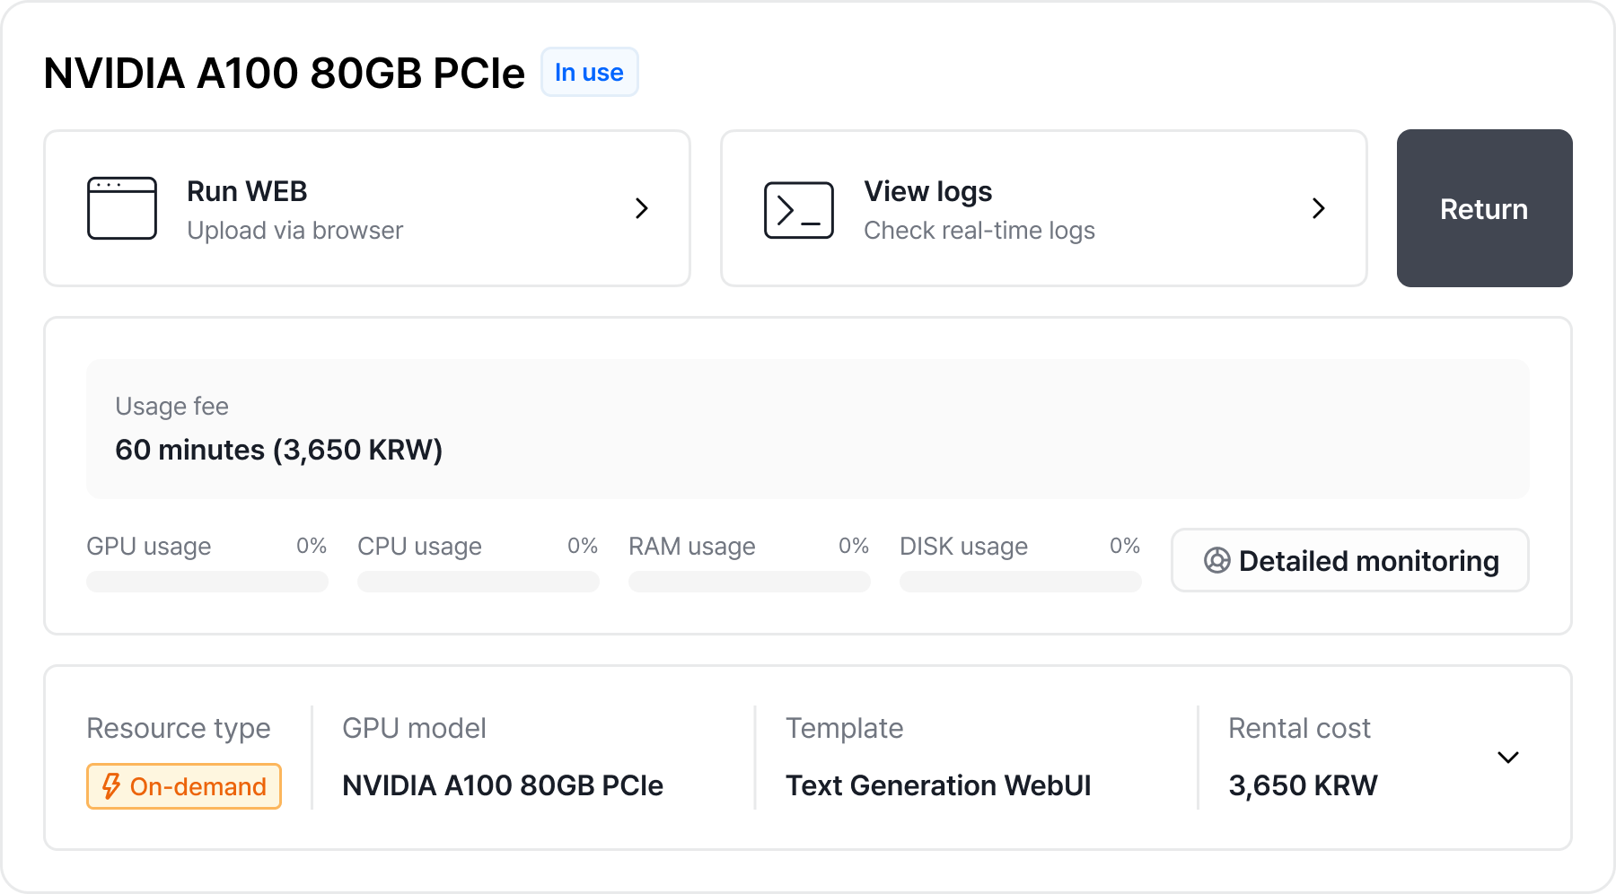The height and width of the screenshot is (894, 1616).
Task: Click the monitoring icon in Detailed monitoring button
Action: pos(1216,561)
